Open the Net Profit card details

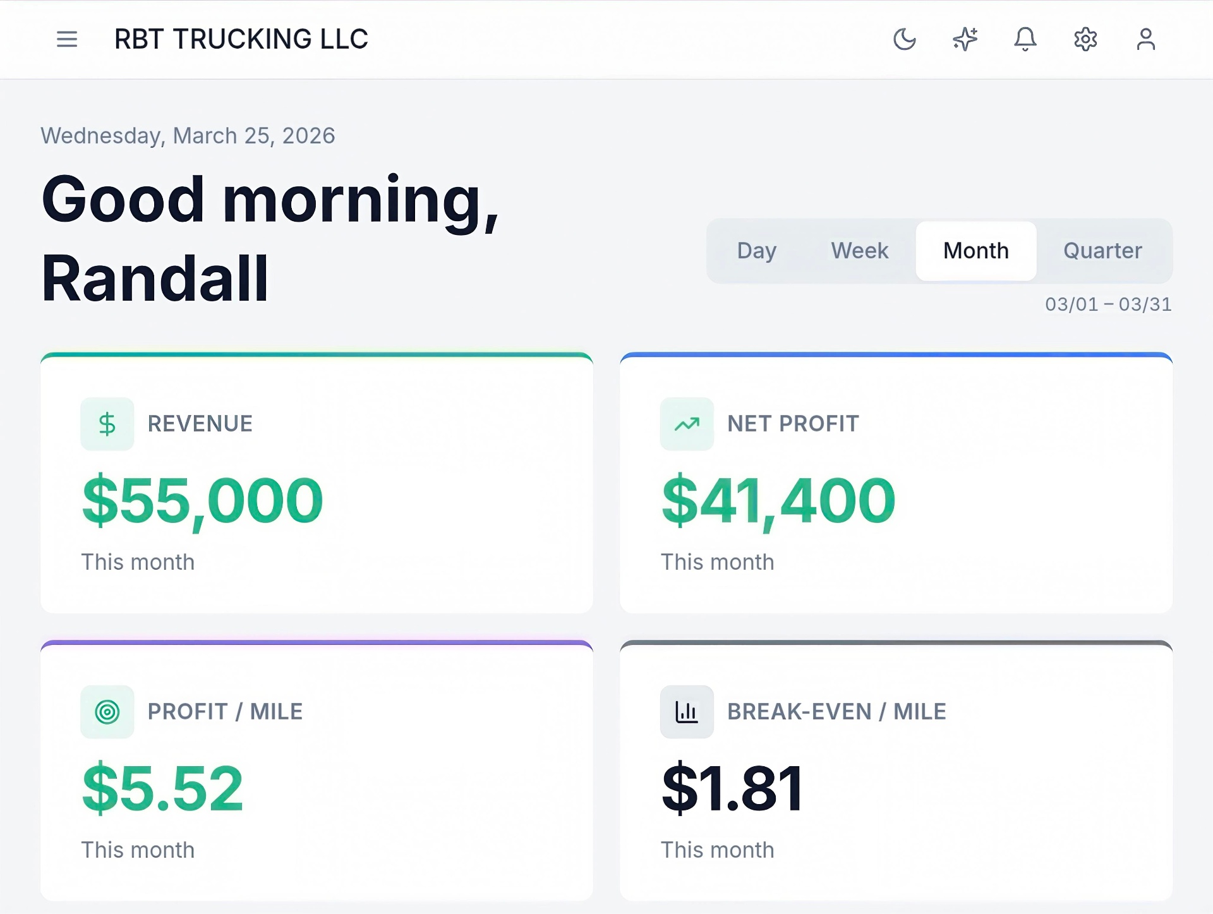click(x=896, y=483)
